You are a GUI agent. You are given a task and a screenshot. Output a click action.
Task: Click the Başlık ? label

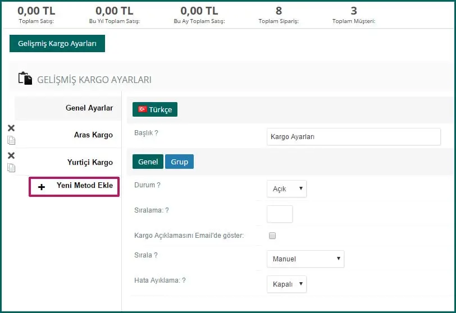(146, 133)
